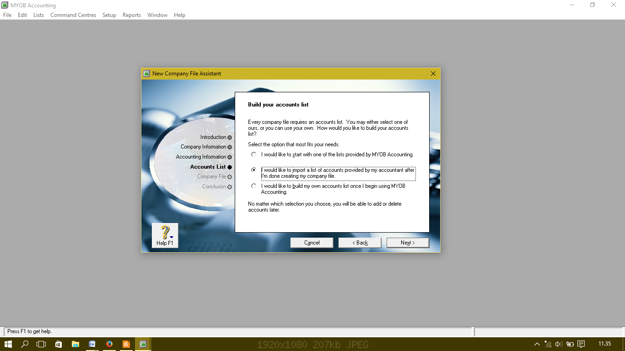Click the Cancel button

click(x=312, y=243)
